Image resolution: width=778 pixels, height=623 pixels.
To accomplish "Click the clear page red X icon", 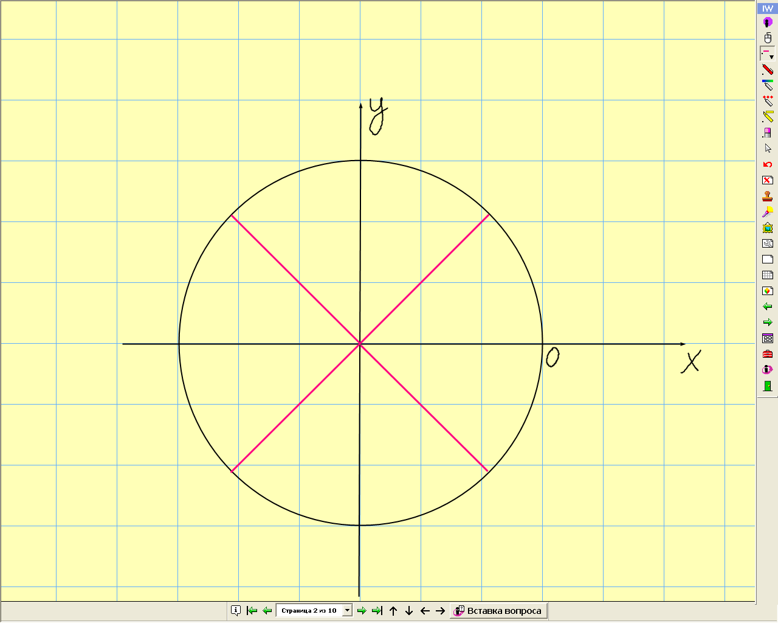I will coord(768,180).
